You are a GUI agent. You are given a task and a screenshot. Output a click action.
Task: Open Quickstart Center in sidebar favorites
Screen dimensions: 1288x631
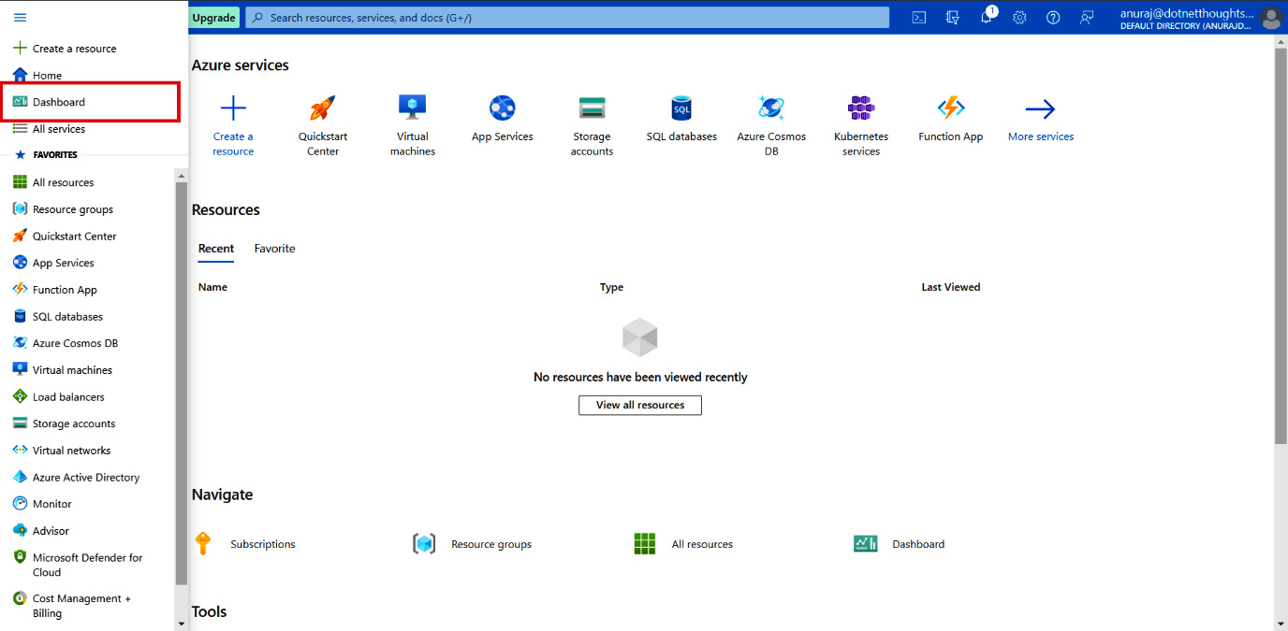[64, 237]
